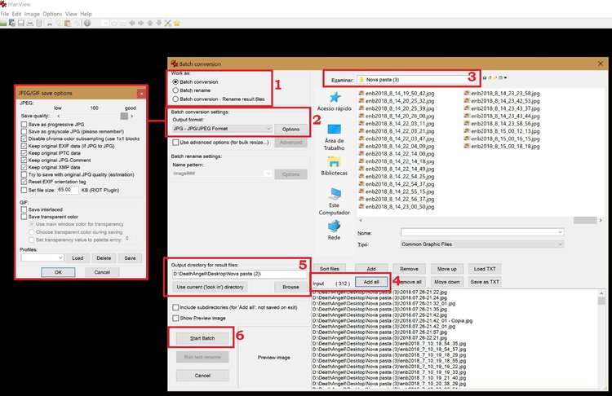Image resolution: width=612 pixels, height=396 pixels.
Task: Open the Bibliotecas location
Action: pyautogui.click(x=334, y=165)
